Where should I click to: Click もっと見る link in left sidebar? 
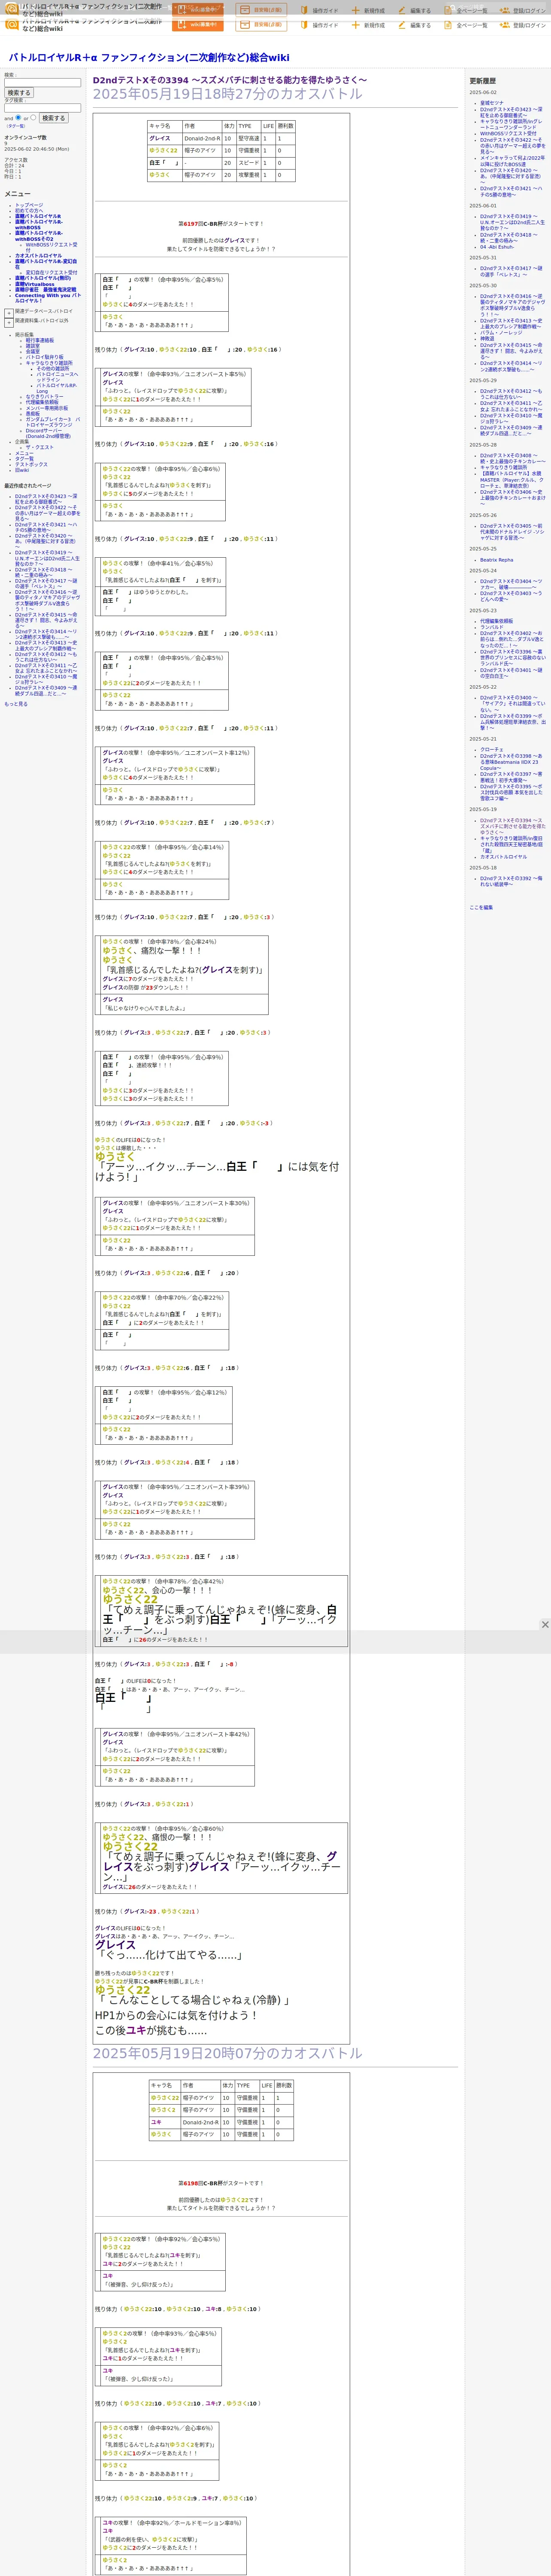[x=16, y=704]
